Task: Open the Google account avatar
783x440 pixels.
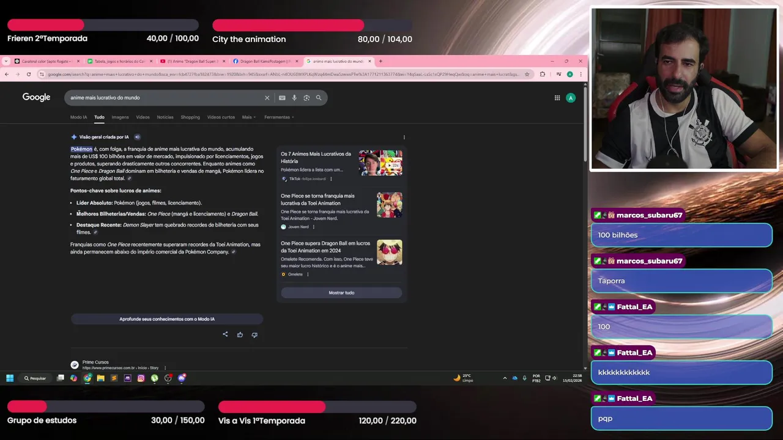Action: click(x=571, y=98)
